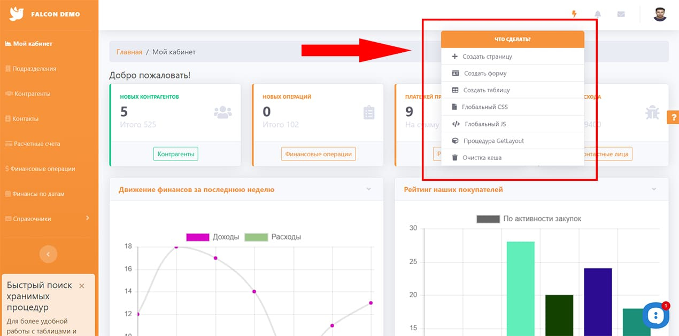Click the form icon beside Создать форму
This screenshot has height=336, width=679.
[x=456, y=73]
